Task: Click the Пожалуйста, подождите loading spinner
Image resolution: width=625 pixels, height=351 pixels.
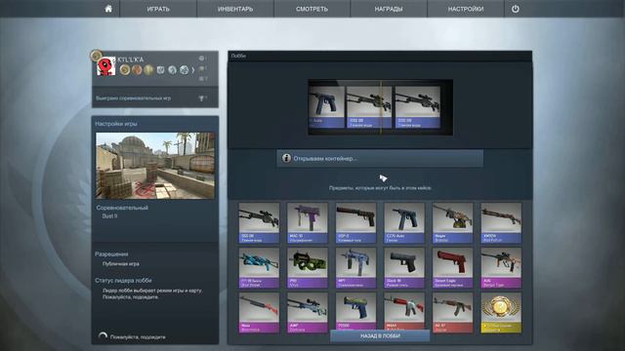Action: pyautogui.click(x=103, y=336)
